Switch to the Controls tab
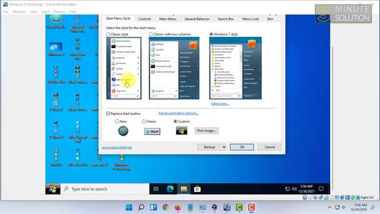Viewport: 380px width, 214px height. click(145, 18)
